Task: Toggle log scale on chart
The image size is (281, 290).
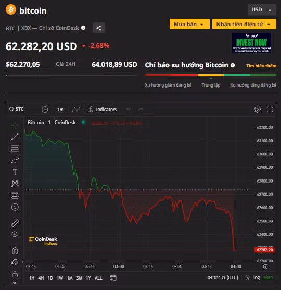Action: pos(257,277)
